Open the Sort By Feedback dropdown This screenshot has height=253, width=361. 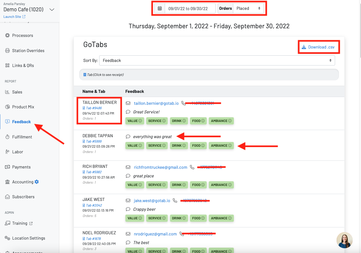coord(217,60)
